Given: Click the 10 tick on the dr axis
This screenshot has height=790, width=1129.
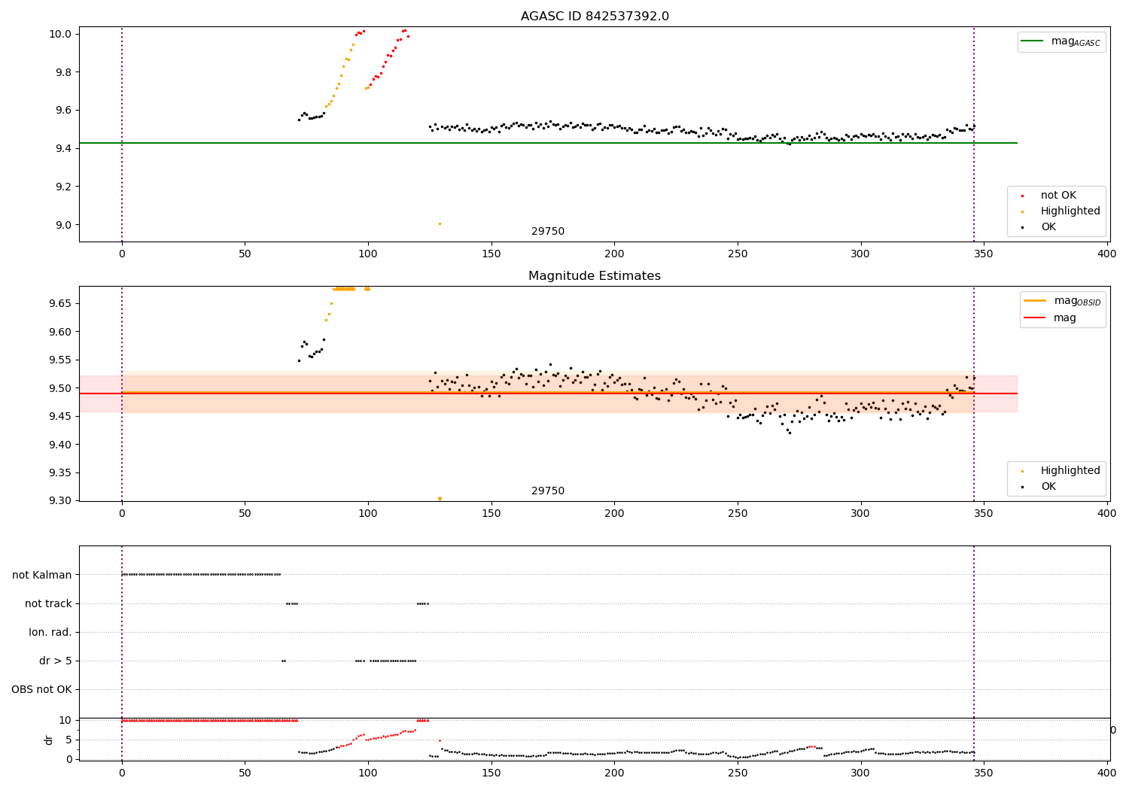Looking at the screenshot, I should 65,720.
